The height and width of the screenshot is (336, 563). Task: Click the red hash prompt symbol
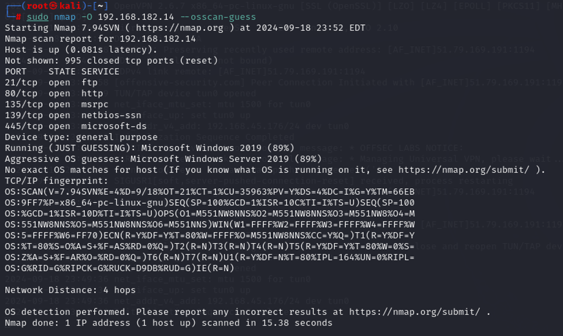tap(18, 17)
